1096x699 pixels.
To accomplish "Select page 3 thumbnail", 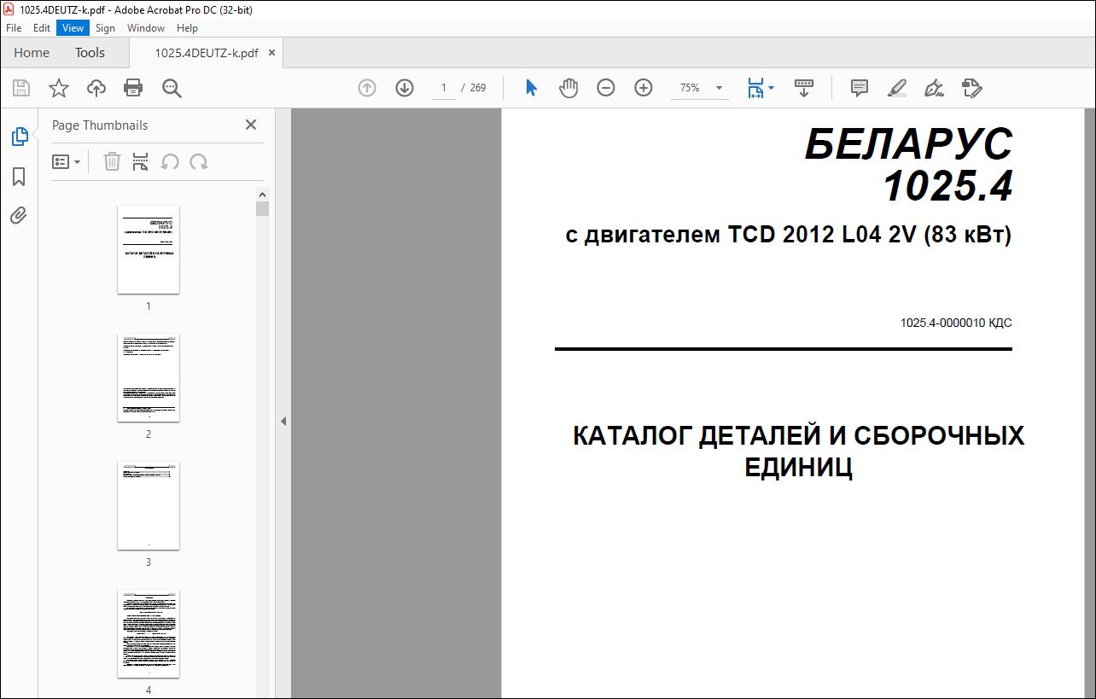I will click(x=149, y=505).
